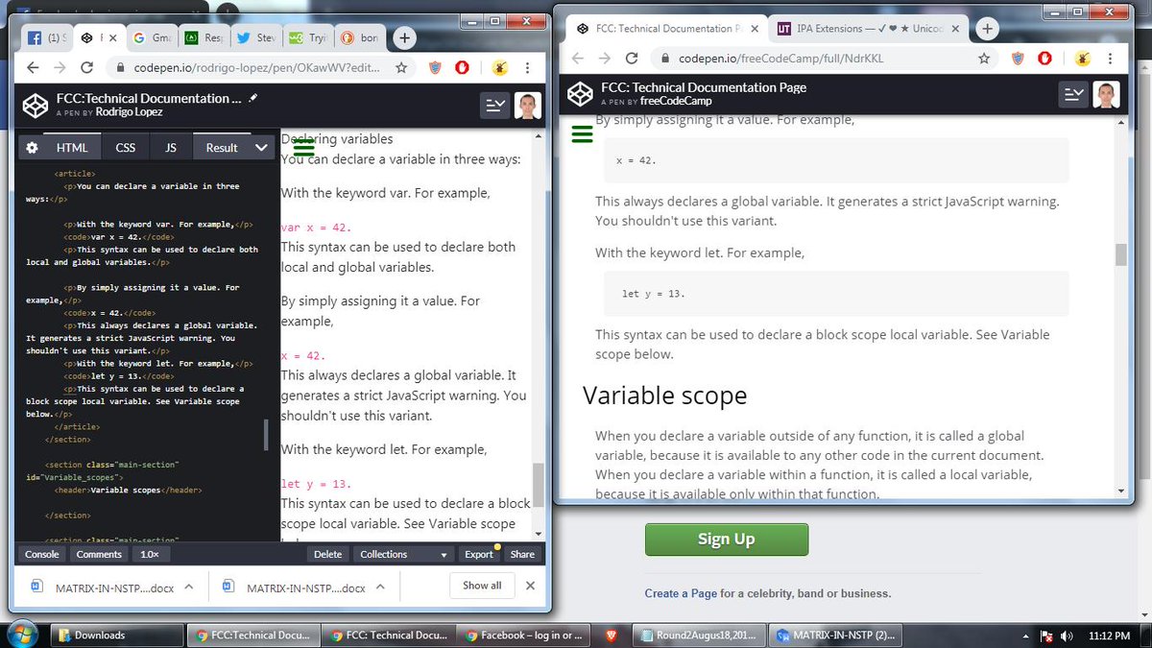
Task: Open Console panel
Action: point(41,554)
